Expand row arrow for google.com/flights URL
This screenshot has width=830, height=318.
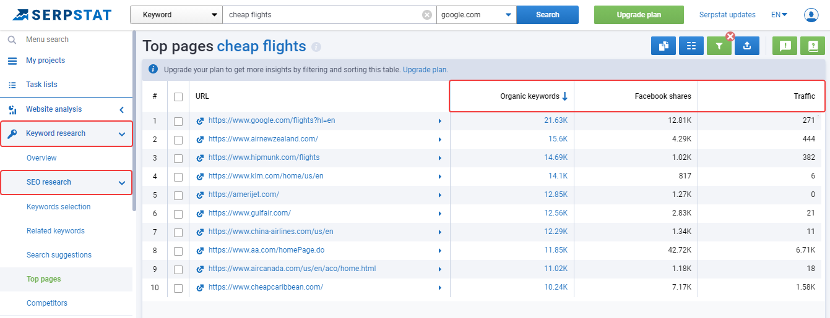click(x=440, y=121)
